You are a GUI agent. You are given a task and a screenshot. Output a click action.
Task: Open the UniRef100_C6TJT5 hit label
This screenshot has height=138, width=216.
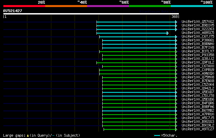click(x=198, y=37)
